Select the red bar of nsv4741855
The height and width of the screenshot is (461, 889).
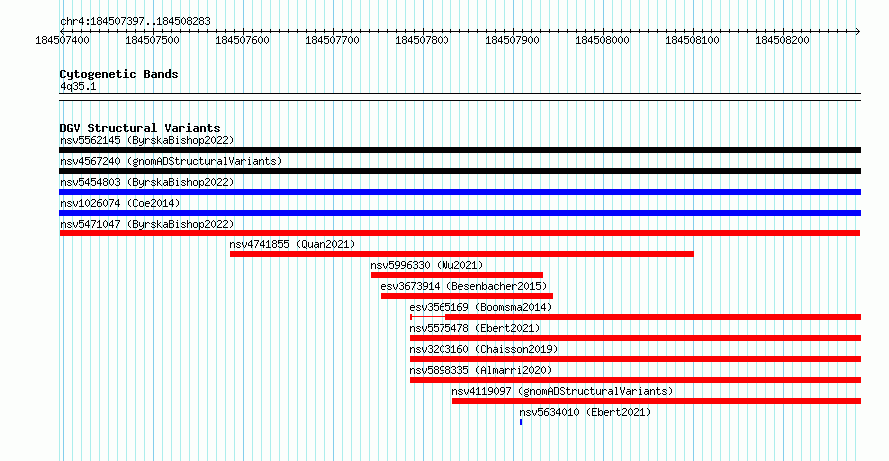(x=461, y=254)
